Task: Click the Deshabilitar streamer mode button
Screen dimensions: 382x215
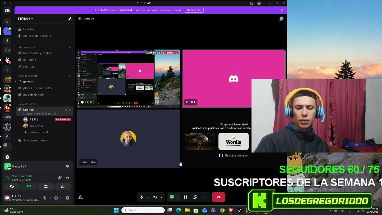Action: [x=194, y=10]
